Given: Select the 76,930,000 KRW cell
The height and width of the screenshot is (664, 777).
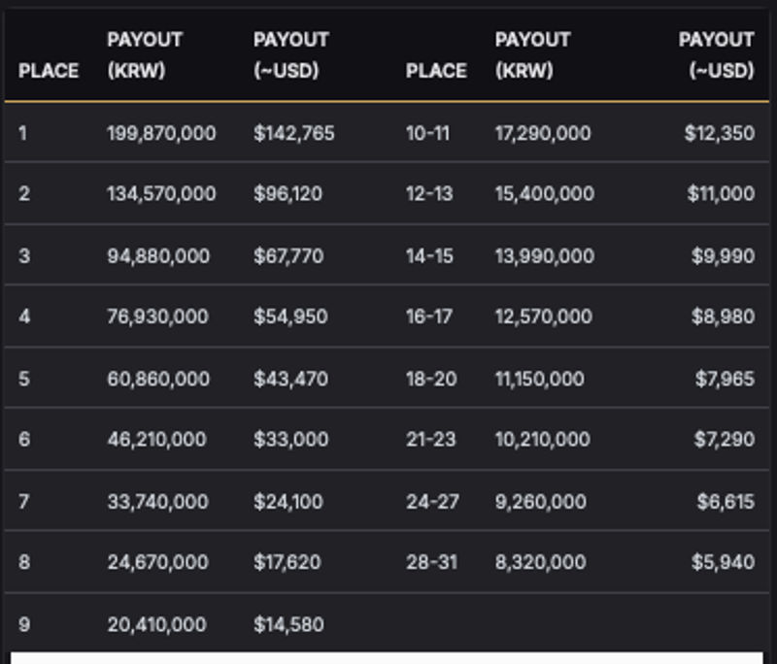Looking at the screenshot, I should [157, 315].
